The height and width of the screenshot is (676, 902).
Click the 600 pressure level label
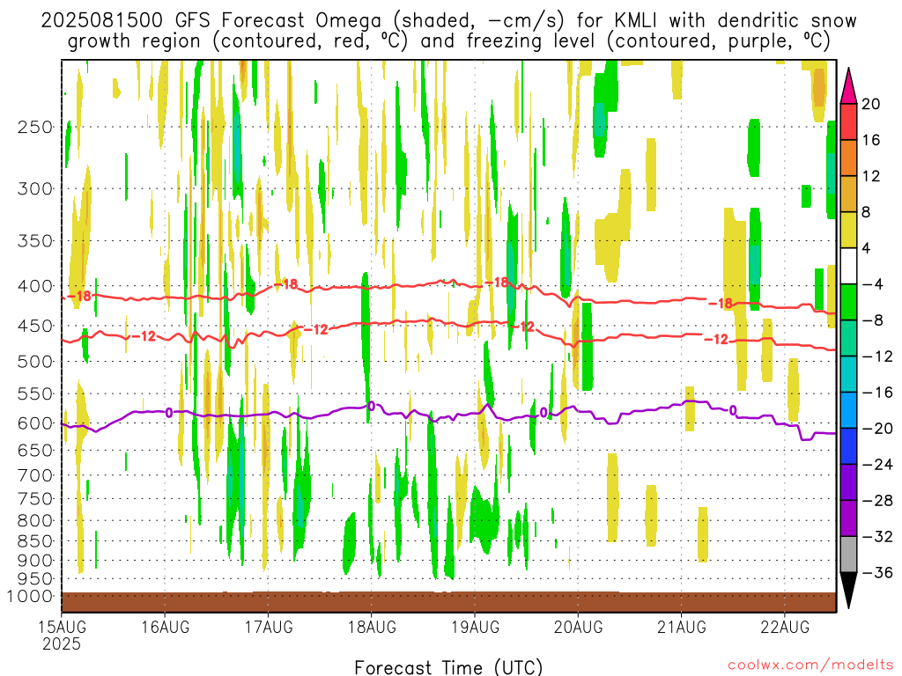pos(35,423)
